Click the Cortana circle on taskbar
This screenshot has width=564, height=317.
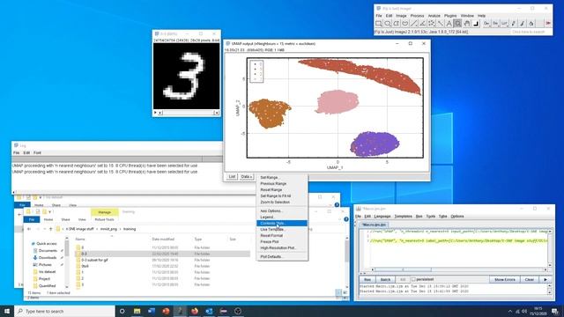[x=122, y=311]
